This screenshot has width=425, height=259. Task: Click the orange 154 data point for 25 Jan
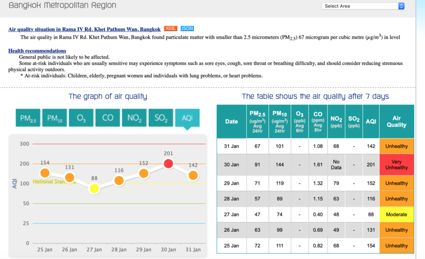click(45, 173)
